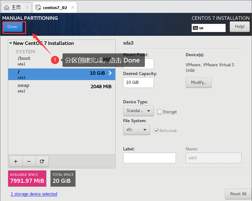Click the us keyboard layout indicator
Screen dimensions: 252x201
[x=208, y=28]
